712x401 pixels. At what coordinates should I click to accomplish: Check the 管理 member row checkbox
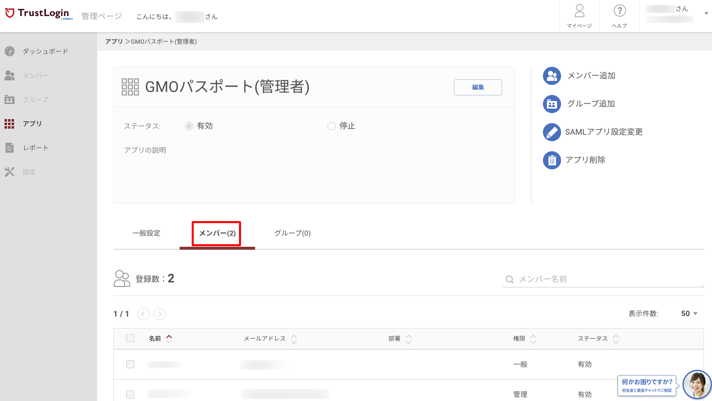[130, 394]
